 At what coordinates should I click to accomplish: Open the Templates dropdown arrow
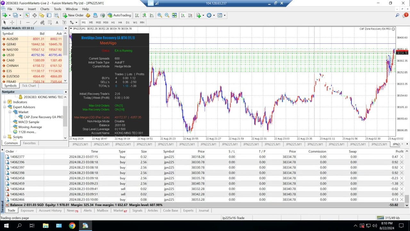pyautogui.click(x=224, y=15)
